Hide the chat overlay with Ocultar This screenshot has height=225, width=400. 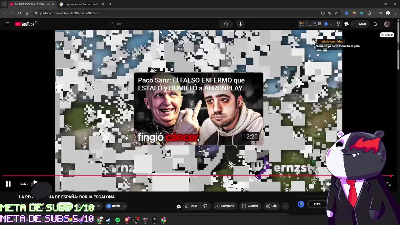coord(387,35)
